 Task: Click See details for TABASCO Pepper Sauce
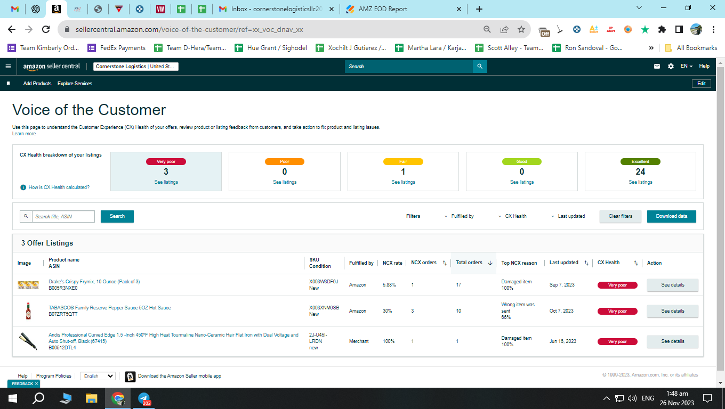click(673, 311)
